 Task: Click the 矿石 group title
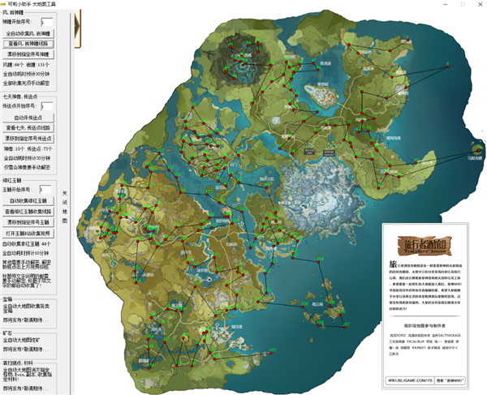point(7,333)
